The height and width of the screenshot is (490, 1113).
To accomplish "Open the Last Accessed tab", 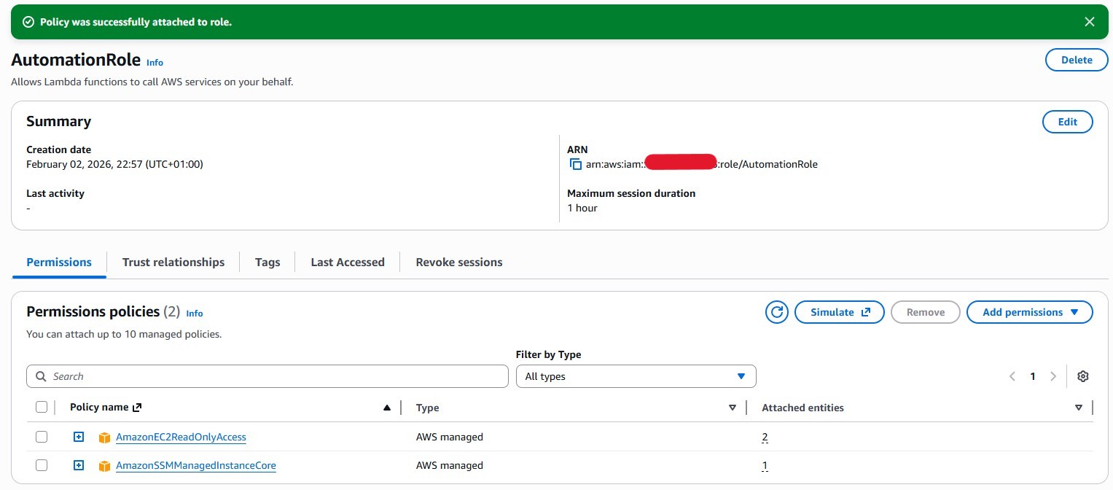I will coord(347,262).
